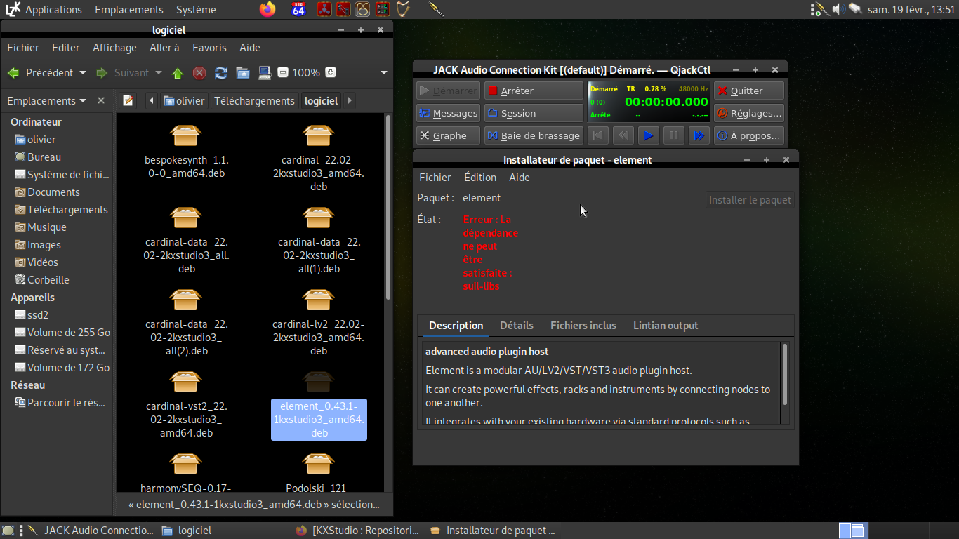Click Quitter in QjackCtl
Image resolution: width=959 pixels, height=539 pixels.
point(748,91)
